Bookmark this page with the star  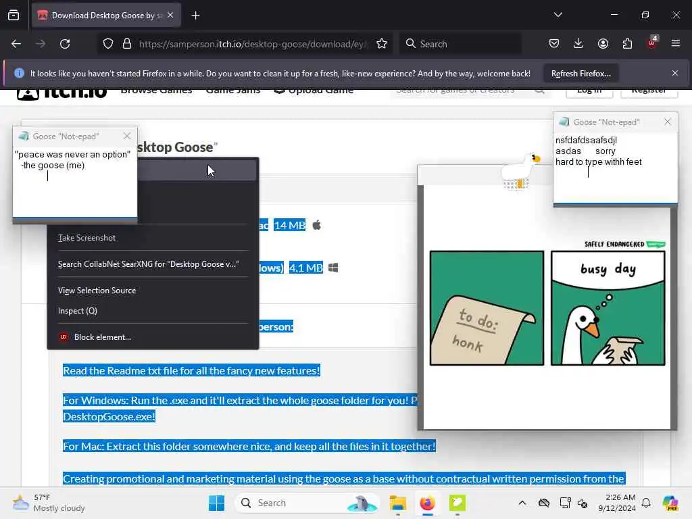pyautogui.click(x=382, y=44)
